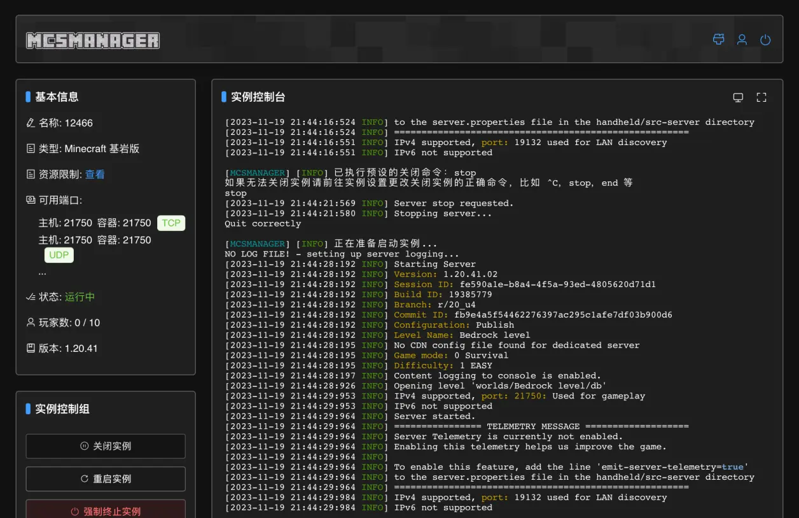Screen dimensions: 799x518
Task: Click the 'NO LOG FILE!' log line
Action: pos(342,254)
